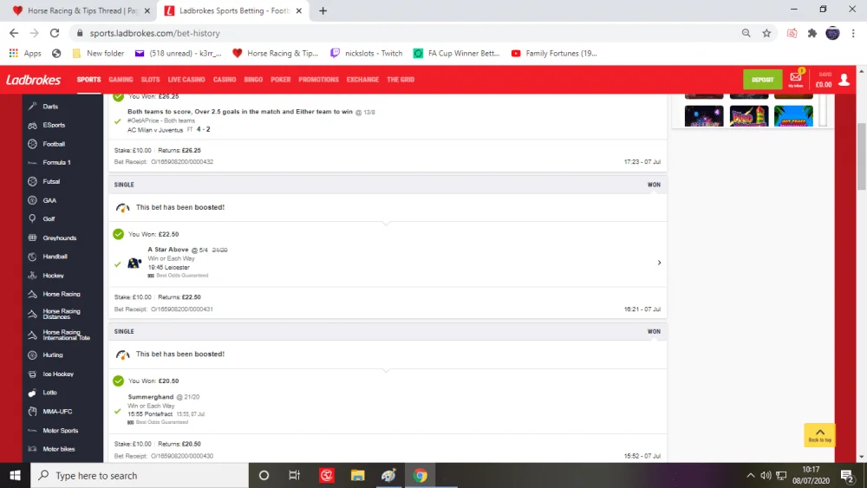This screenshot has width=867, height=488.
Task: Select Hurling sidebar icon
Action: tap(32, 355)
